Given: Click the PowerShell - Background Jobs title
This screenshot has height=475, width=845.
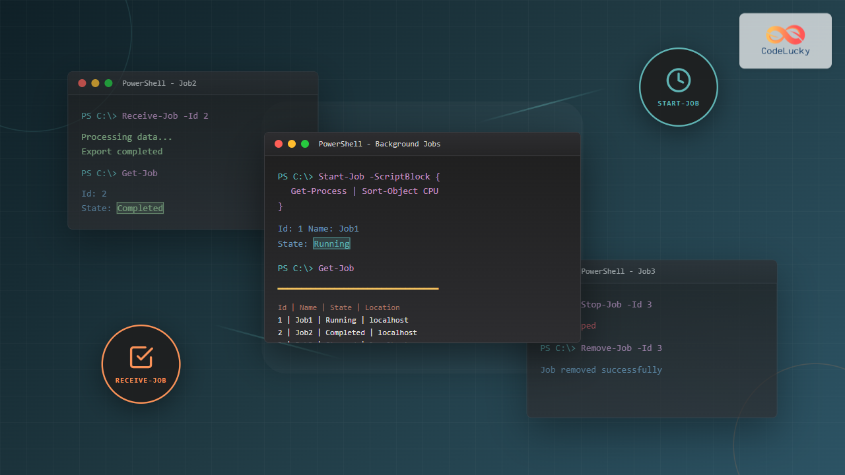Looking at the screenshot, I should click(379, 144).
